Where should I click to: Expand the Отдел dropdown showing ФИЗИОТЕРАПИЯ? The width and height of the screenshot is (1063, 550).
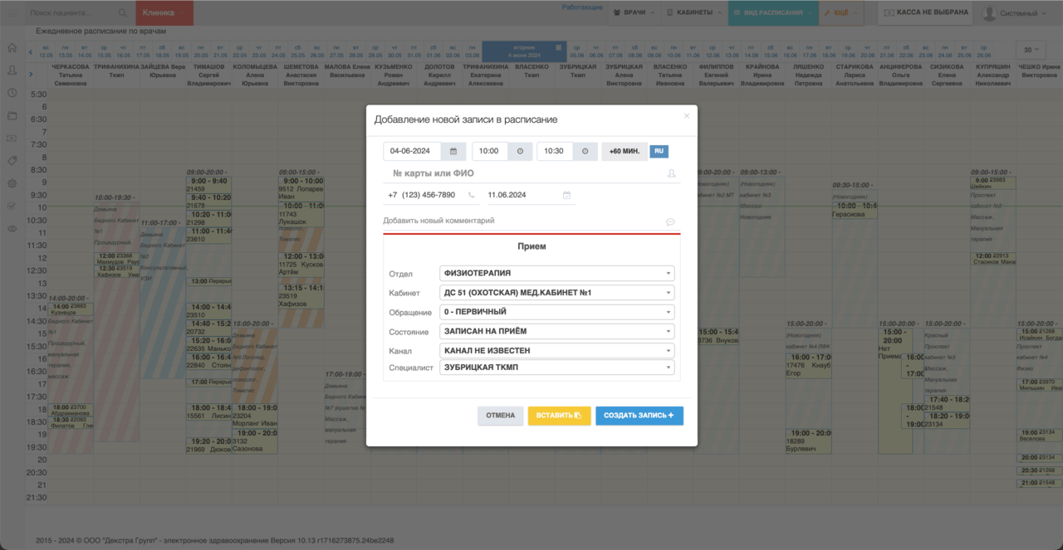[x=556, y=273]
